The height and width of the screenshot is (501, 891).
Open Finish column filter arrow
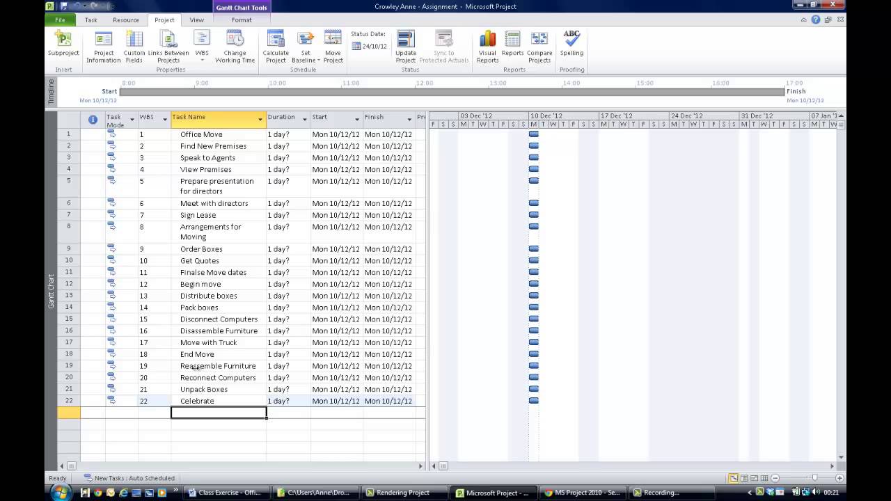coord(409,120)
